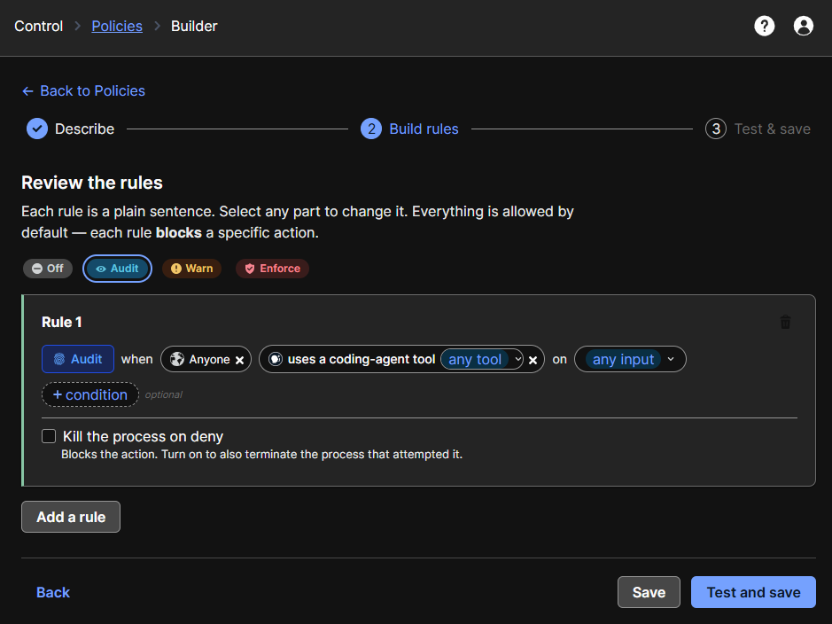
Task: Go to the Test & save step
Action: (758, 129)
